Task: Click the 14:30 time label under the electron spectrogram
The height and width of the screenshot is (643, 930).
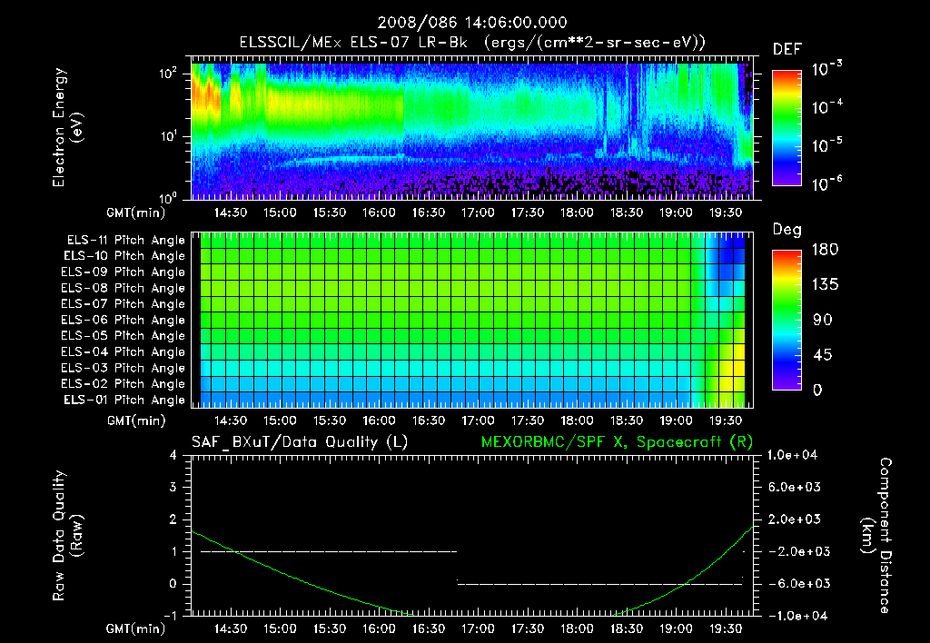Action: click(x=231, y=213)
